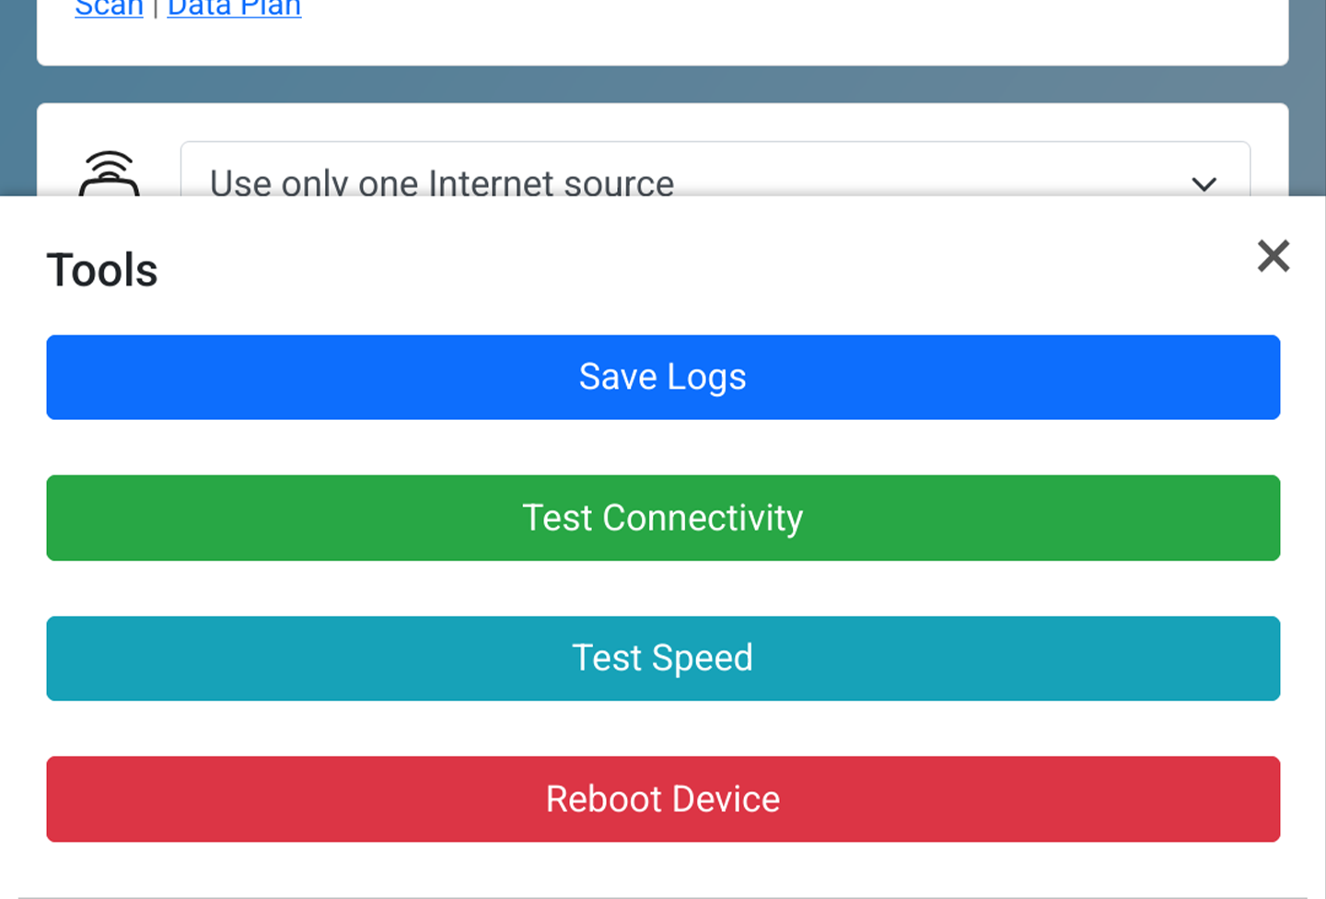This screenshot has height=899, width=1326.
Task: Click the Wi-Fi router icon
Action: point(110,175)
